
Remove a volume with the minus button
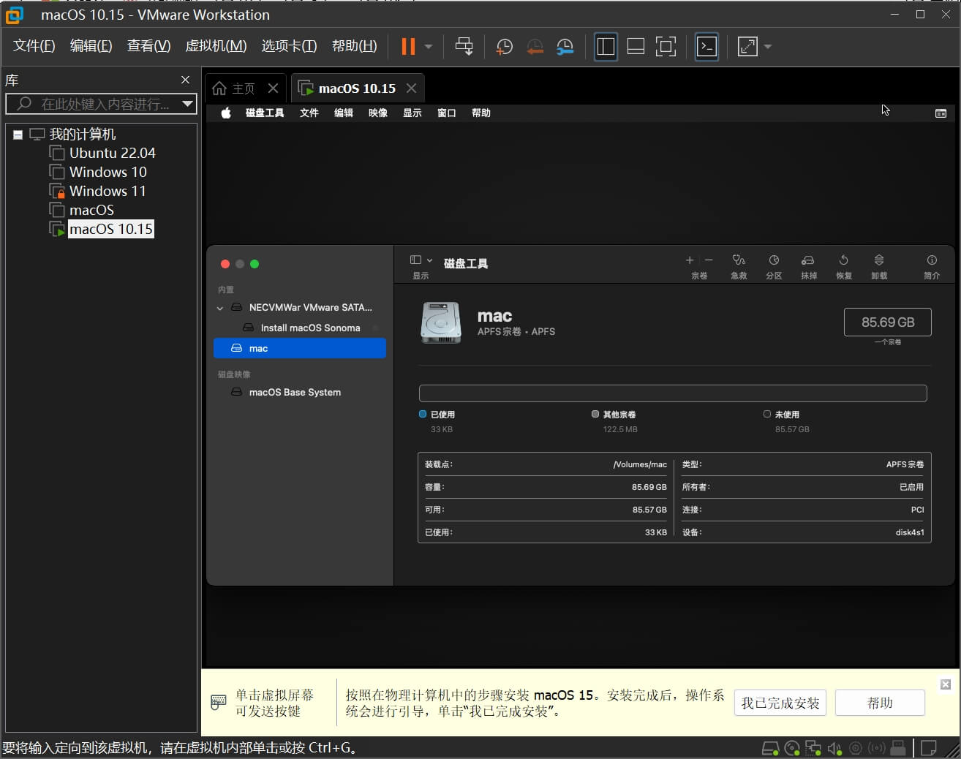709,260
